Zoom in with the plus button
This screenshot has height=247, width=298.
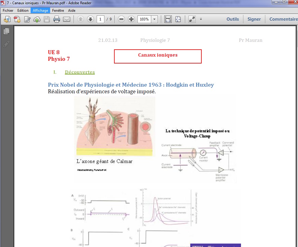[x=131, y=19]
